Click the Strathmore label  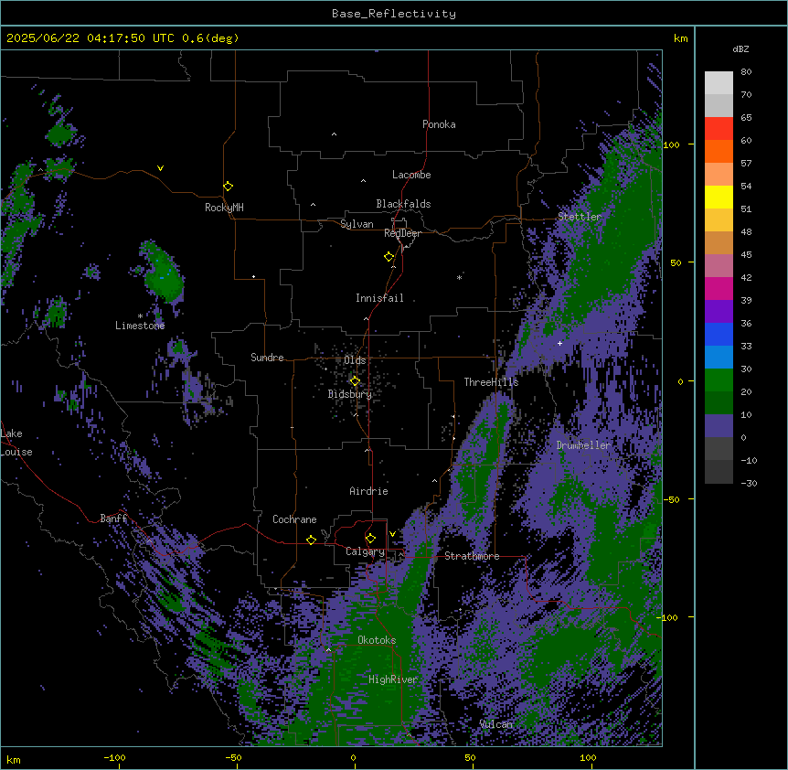pos(472,556)
